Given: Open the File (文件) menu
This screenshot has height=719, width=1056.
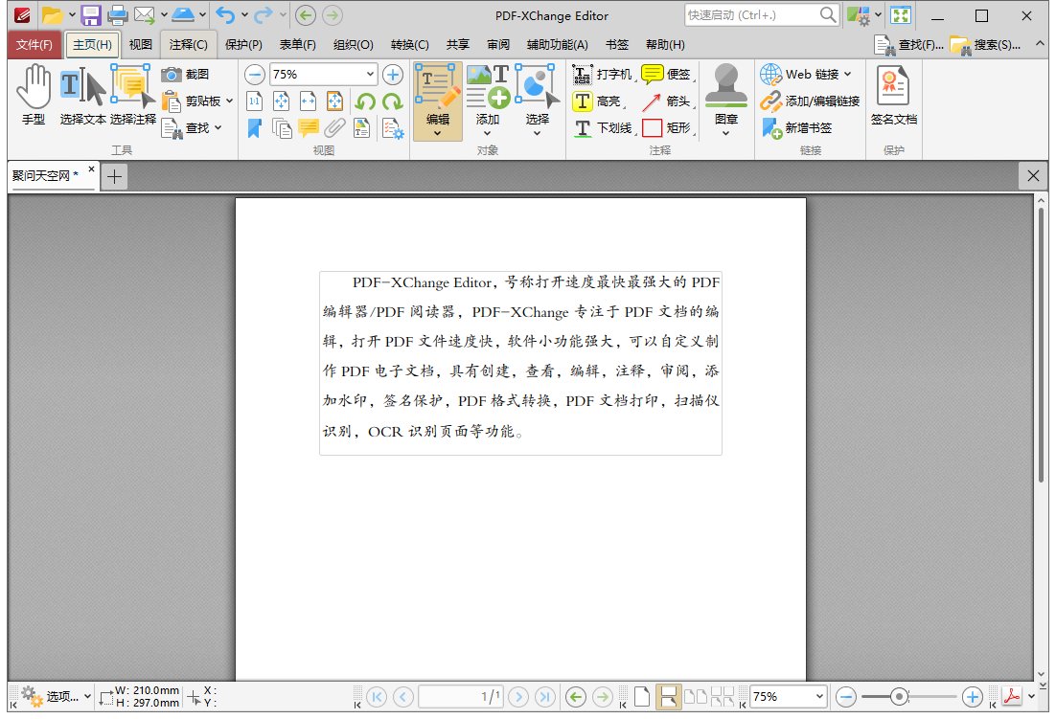Looking at the screenshot, I should click(34, 44).
